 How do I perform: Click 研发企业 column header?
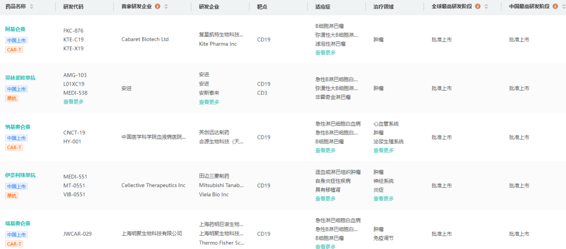tap(209, 7)
